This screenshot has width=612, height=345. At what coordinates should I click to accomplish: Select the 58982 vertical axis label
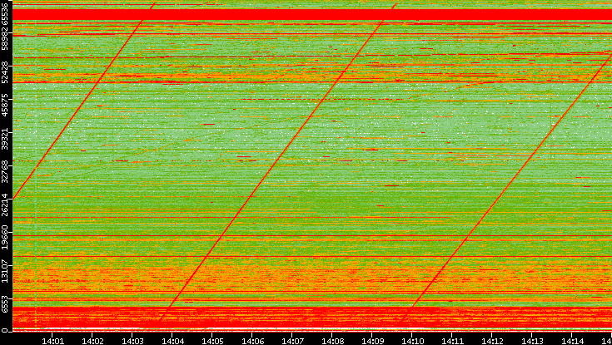(x=4, y=39)
